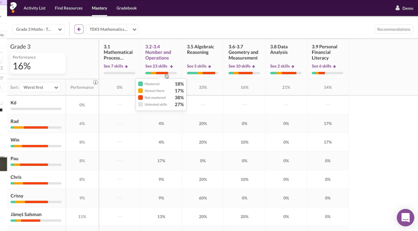Click the Recommendations button

coord(394,29)
